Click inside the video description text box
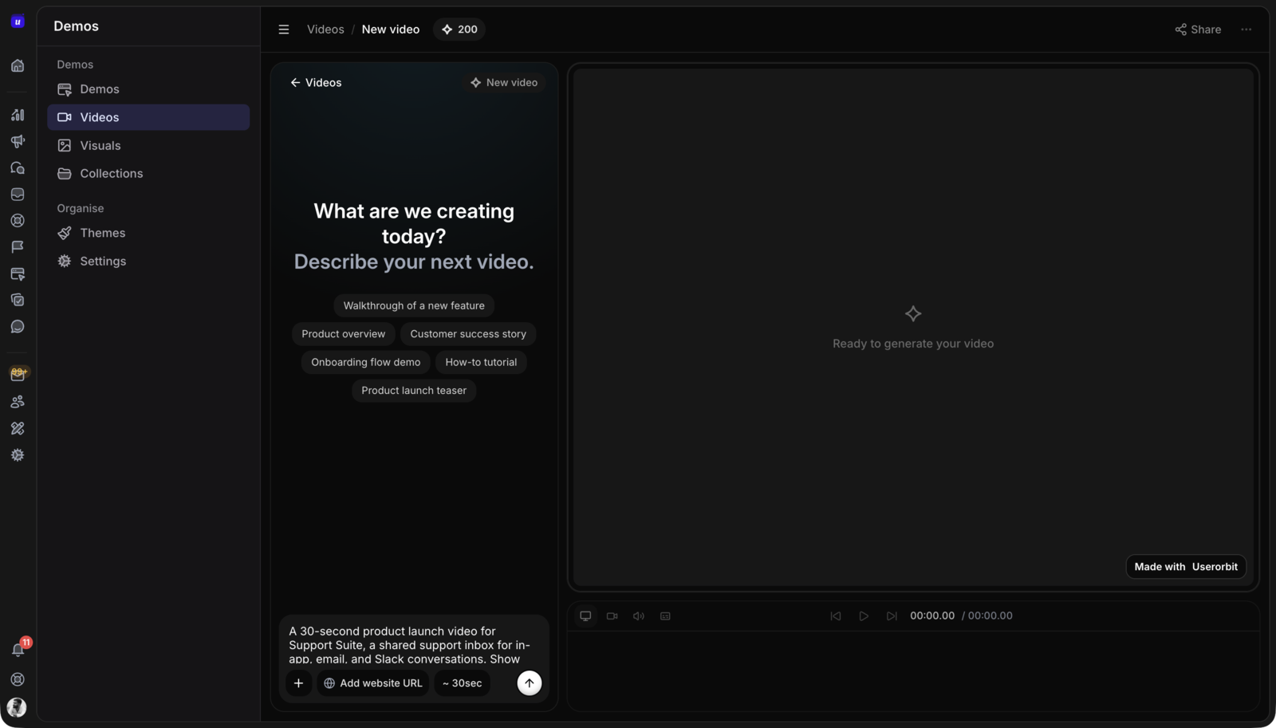The height and width of the screenshot is (728, 1276). (414, 644)
